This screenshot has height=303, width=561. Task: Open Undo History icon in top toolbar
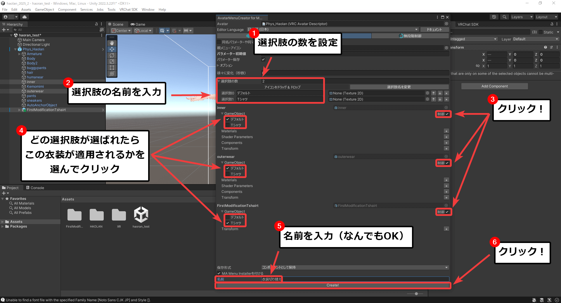[x=494, y=17]
